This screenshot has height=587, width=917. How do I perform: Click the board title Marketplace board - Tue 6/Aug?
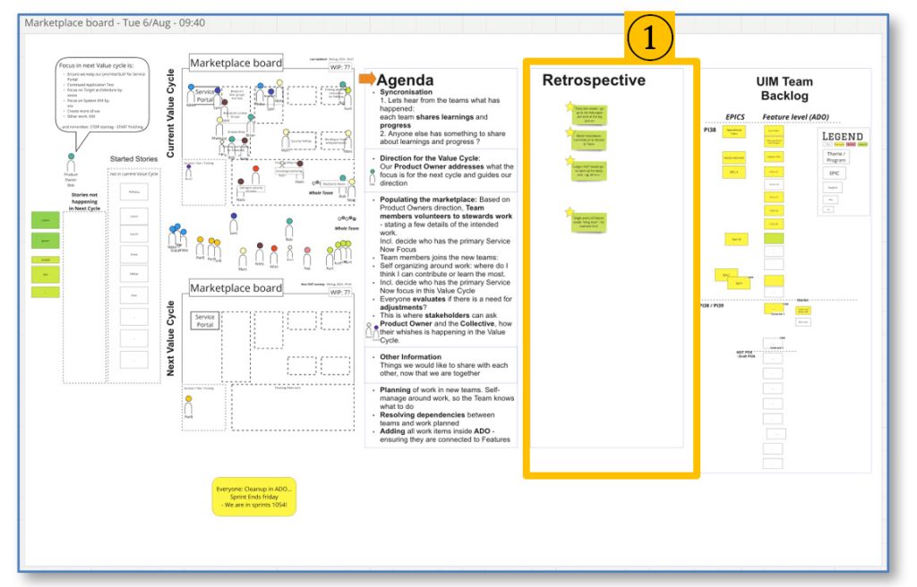[115, 22]
